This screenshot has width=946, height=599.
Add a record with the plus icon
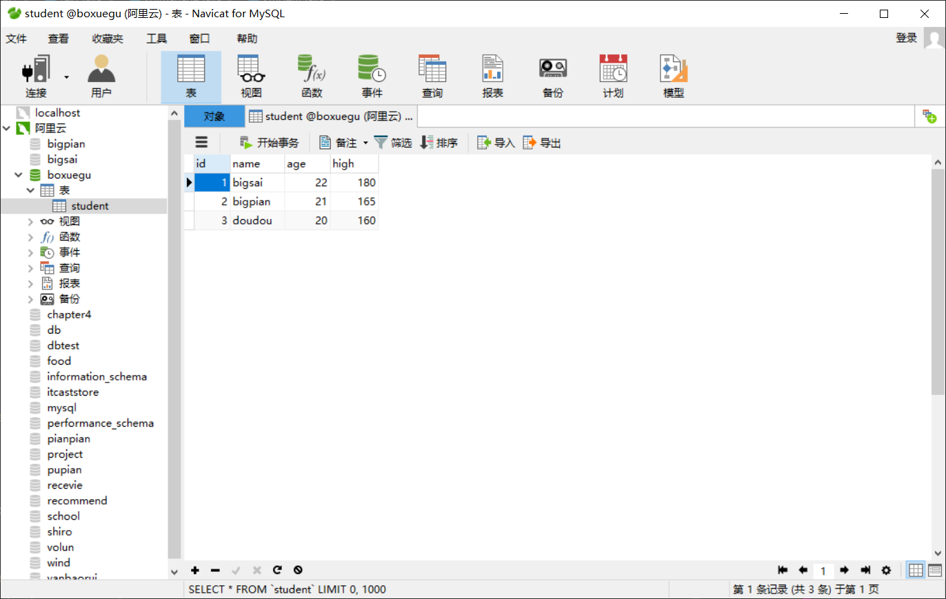point(195,570)
